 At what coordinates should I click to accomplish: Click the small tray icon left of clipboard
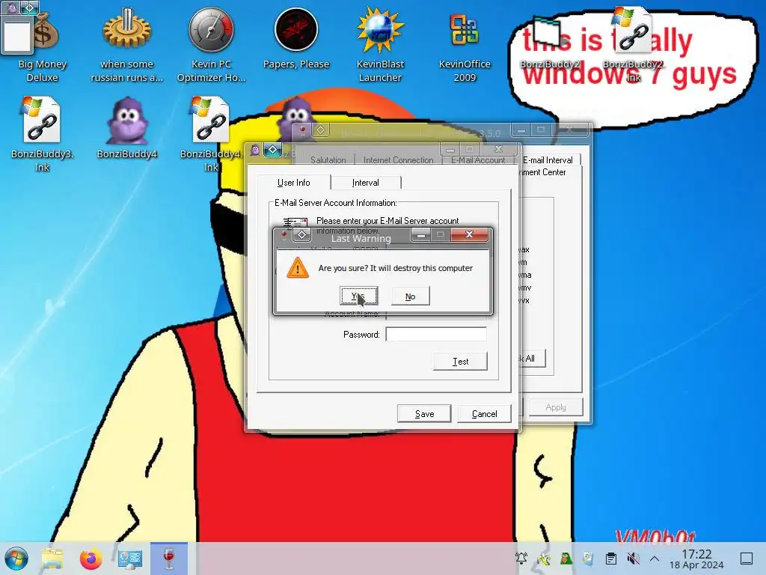coord(588,559)
